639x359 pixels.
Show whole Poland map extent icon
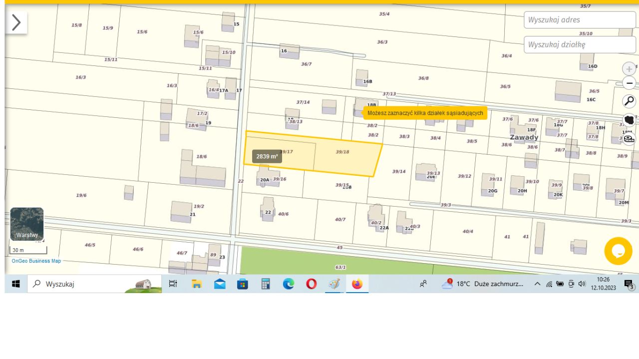click(x=629, y=120)
